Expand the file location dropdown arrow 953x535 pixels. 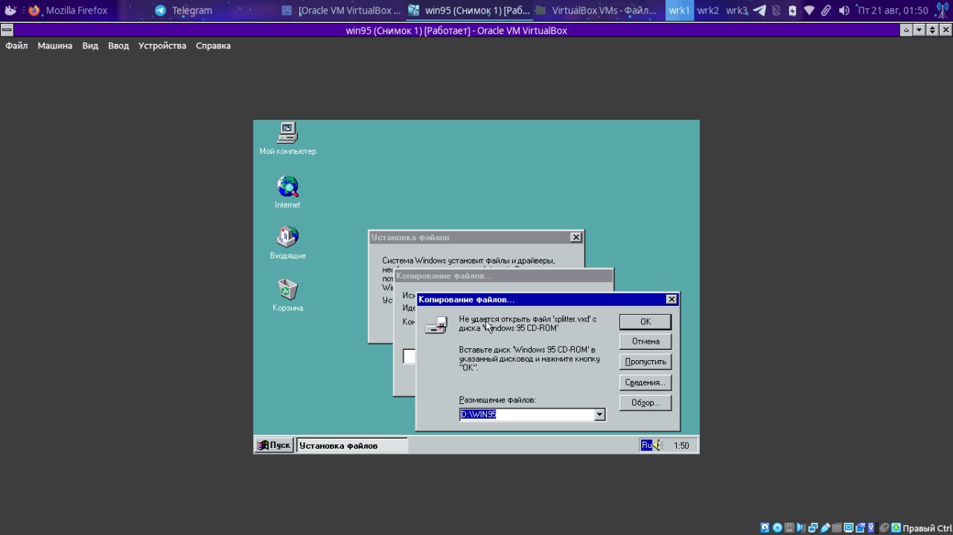coord(599,414)
